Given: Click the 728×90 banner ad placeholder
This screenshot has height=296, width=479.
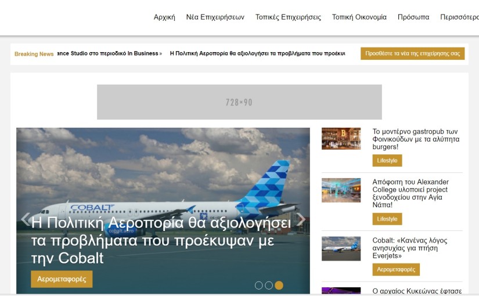Looking at the screenshot, I should click(x=239, y=102).
